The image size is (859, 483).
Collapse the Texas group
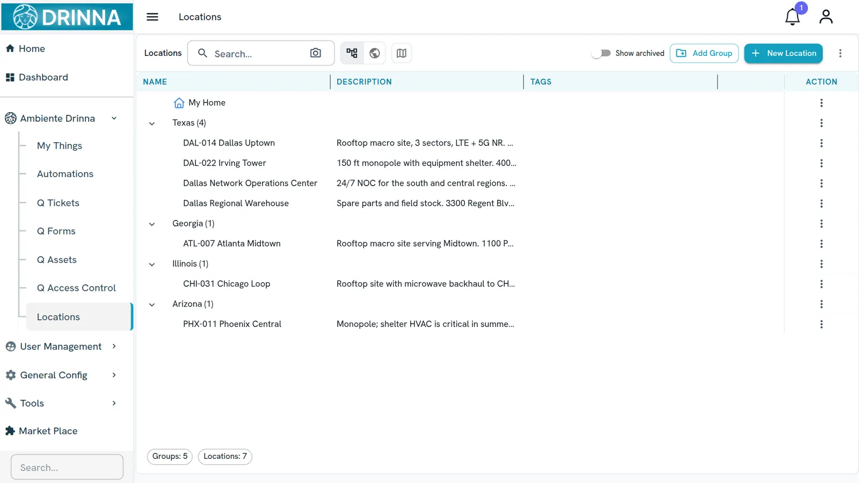(152, 123)
